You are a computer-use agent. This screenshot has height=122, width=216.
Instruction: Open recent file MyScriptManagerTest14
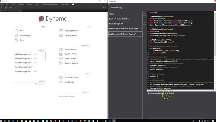23,58
